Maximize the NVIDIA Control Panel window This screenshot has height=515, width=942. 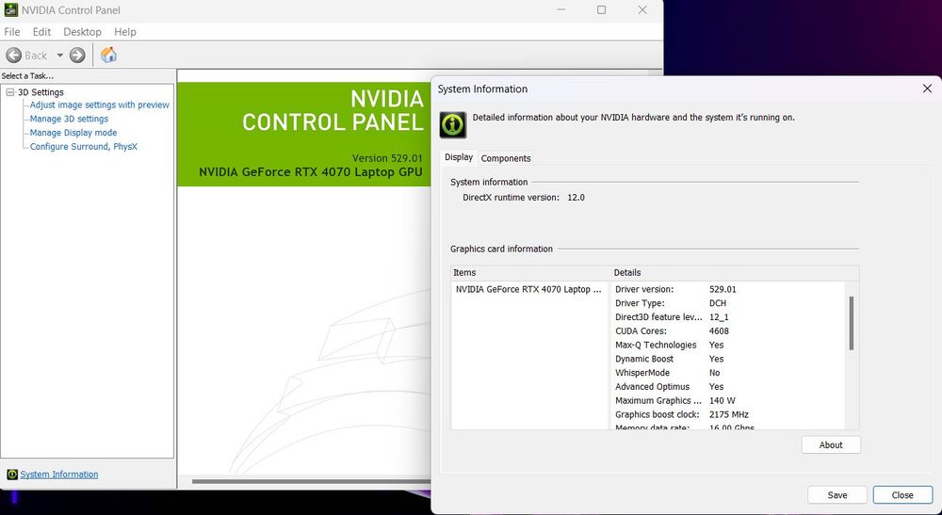coord(601,9)
